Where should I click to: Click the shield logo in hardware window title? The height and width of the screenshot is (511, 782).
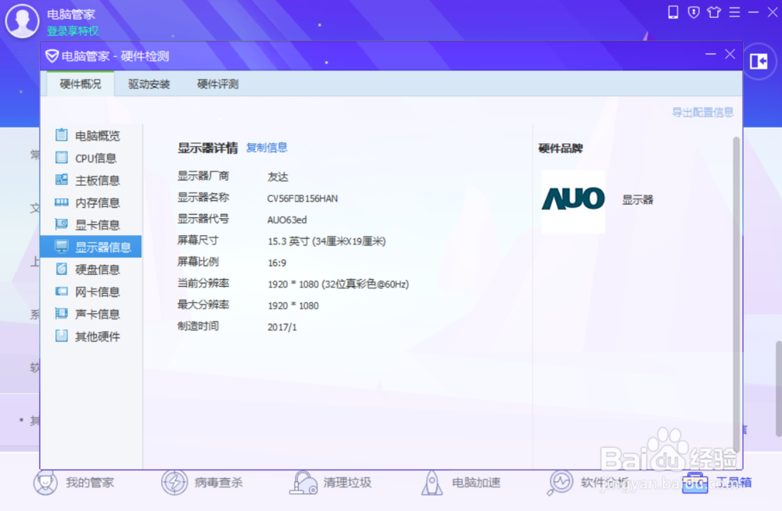point(52,55)
